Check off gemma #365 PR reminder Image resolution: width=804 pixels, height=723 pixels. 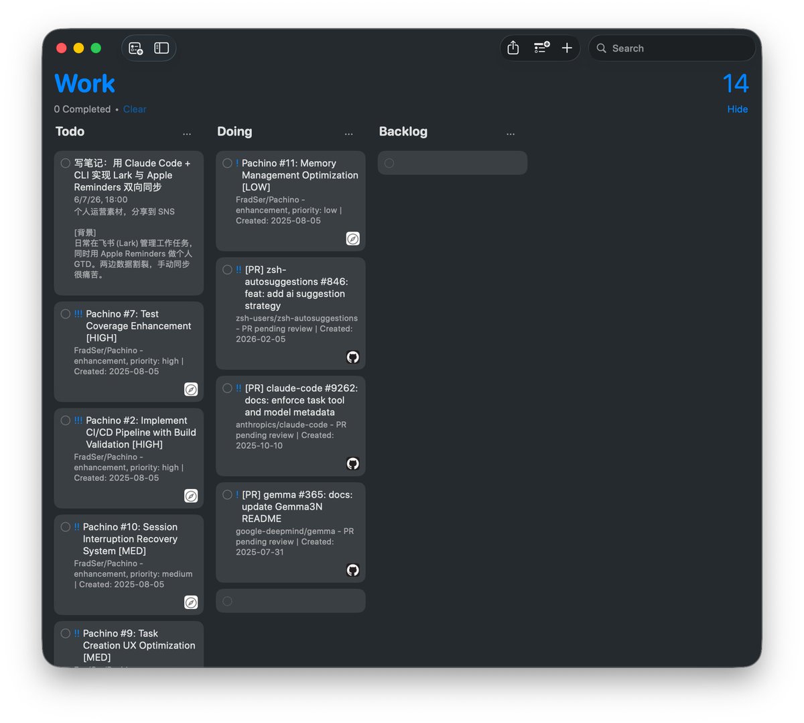[x=228, y=494]
